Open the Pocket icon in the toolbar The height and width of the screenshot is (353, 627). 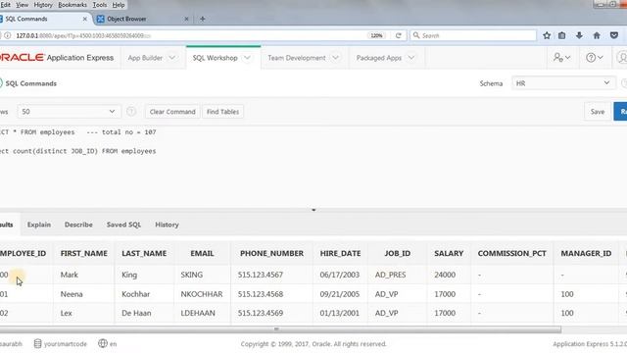(614, 35)
